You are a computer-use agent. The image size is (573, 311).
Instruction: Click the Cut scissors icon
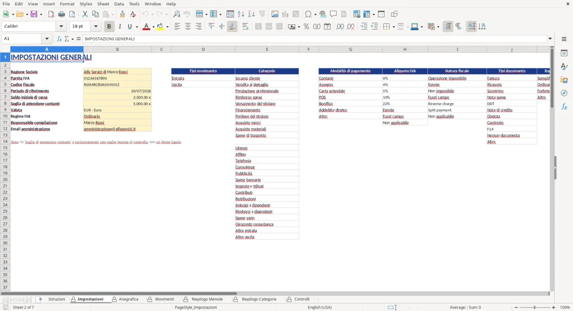coord(85,14)
